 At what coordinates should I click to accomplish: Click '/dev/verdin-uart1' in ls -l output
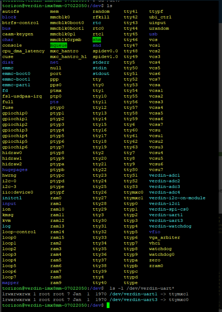coord(134,294)
